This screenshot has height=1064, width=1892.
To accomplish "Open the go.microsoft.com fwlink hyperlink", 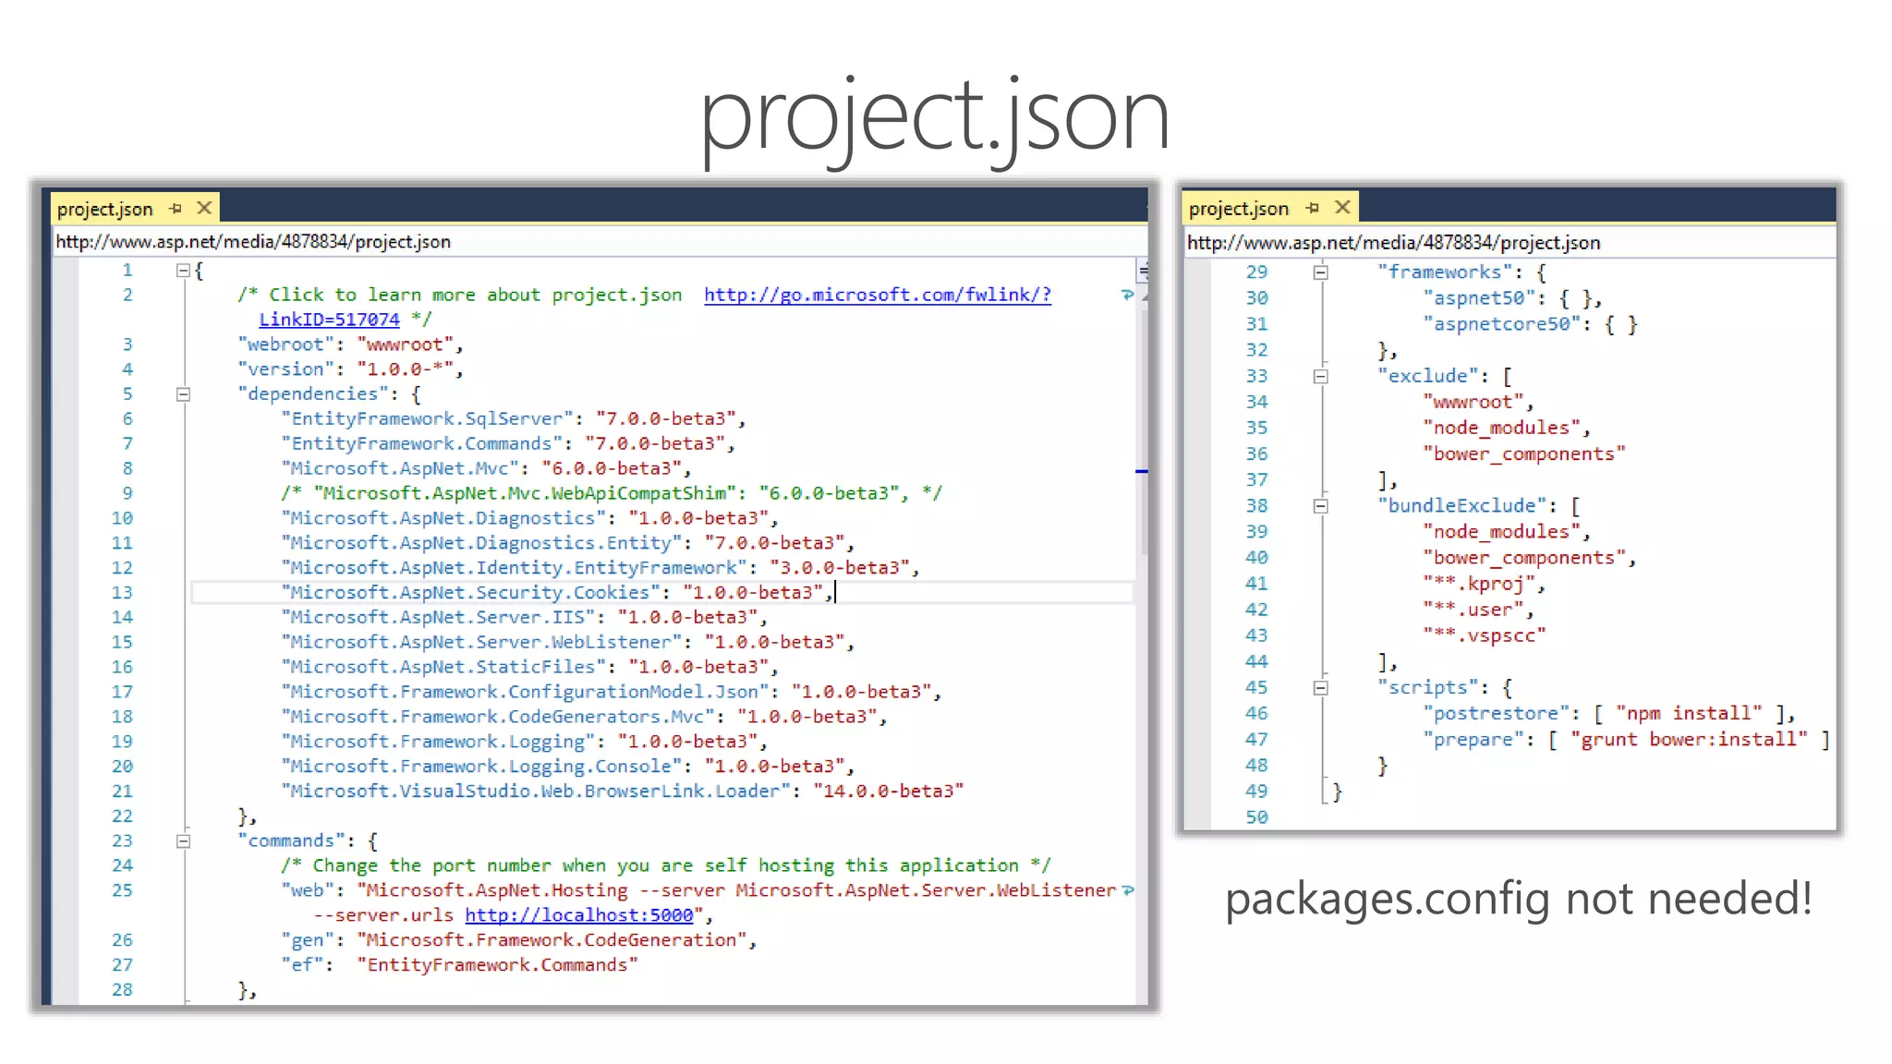I will point(876,296).
